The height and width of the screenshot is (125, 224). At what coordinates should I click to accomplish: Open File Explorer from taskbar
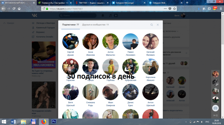coord(23,122)
